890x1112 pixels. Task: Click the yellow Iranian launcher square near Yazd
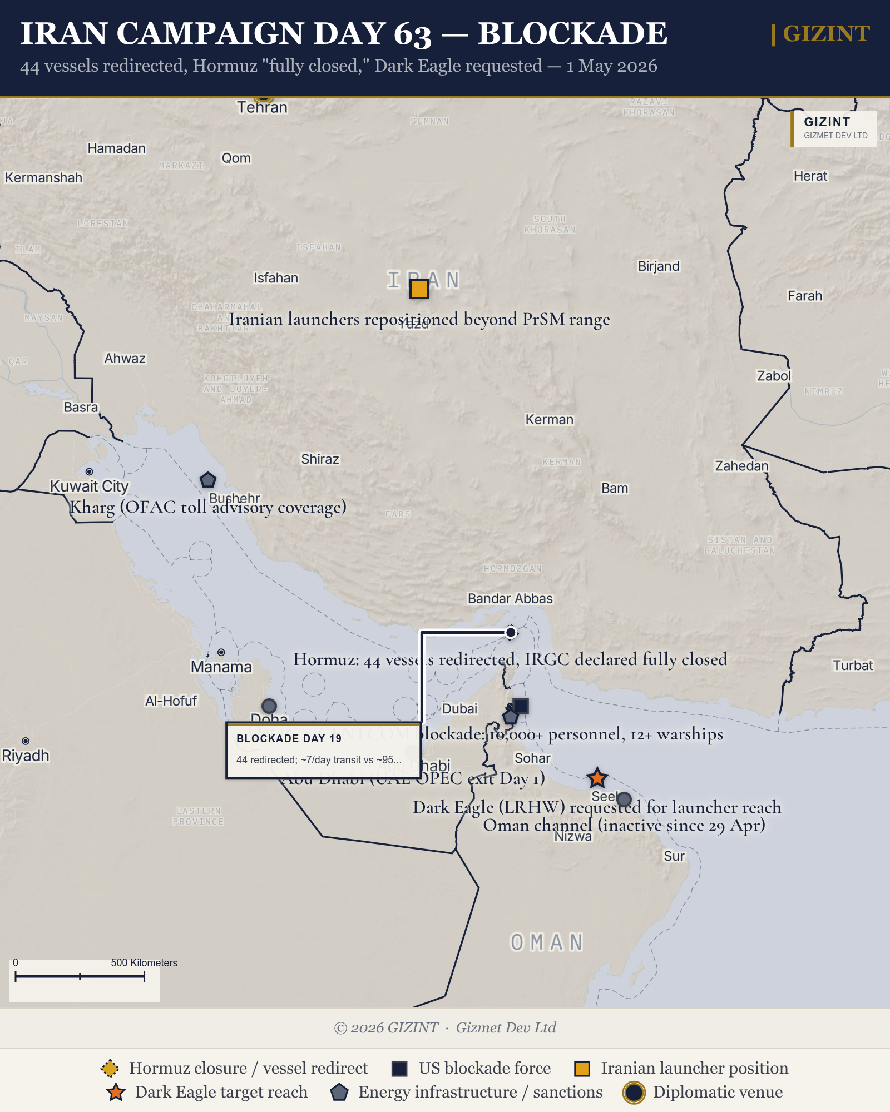click(x=419, y=289)
